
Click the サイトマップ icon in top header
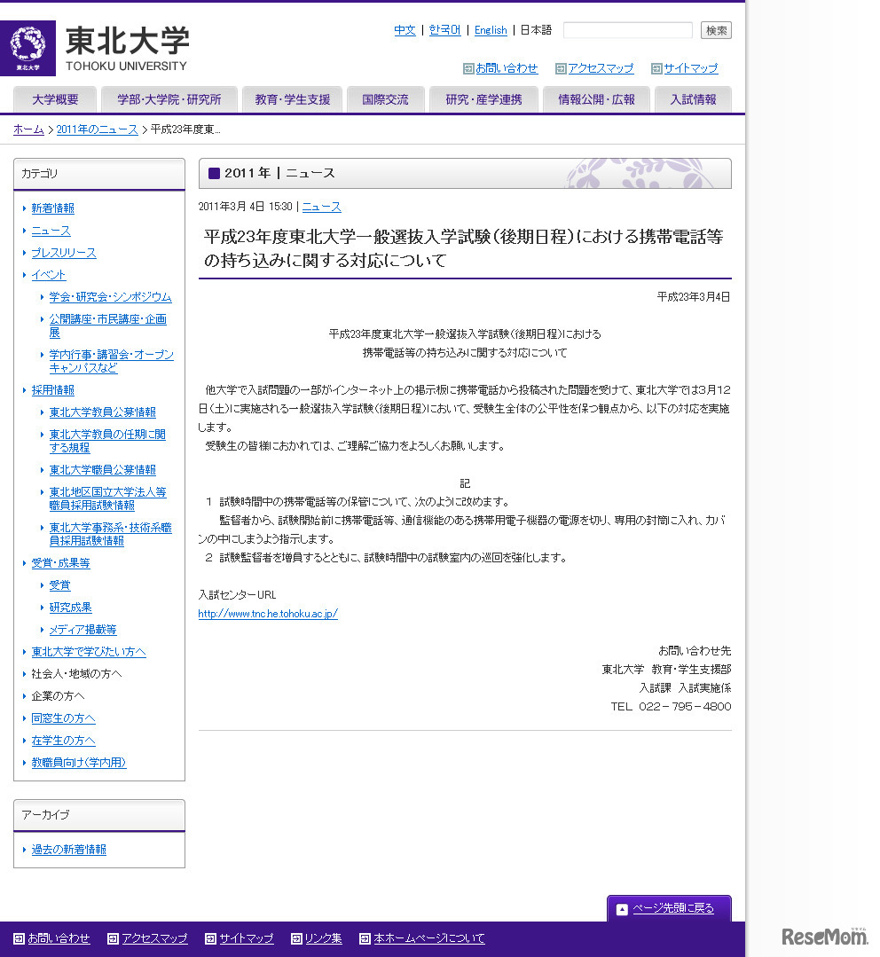click(656, 69)
